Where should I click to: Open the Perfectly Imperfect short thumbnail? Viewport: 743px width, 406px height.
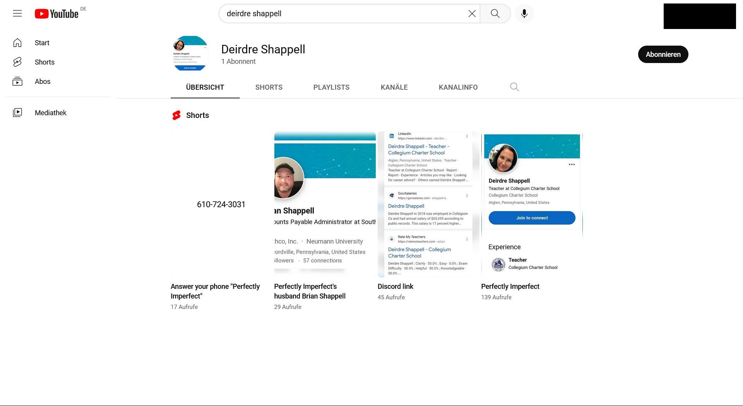(x=532, y=205)
